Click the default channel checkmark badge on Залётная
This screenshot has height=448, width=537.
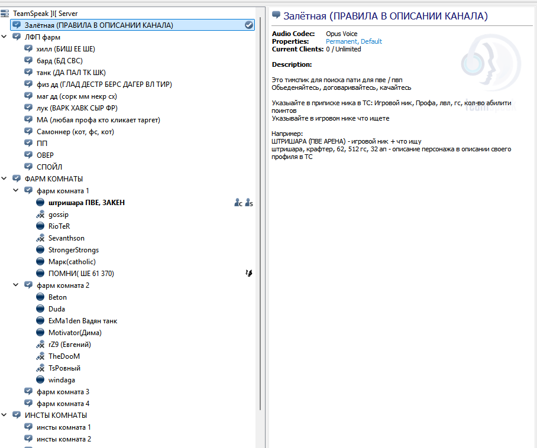[x=249, y=25]
